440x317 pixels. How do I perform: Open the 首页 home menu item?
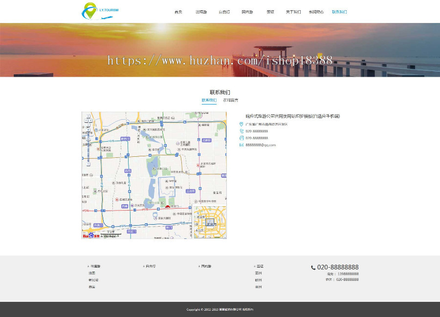tap(178, 12)
